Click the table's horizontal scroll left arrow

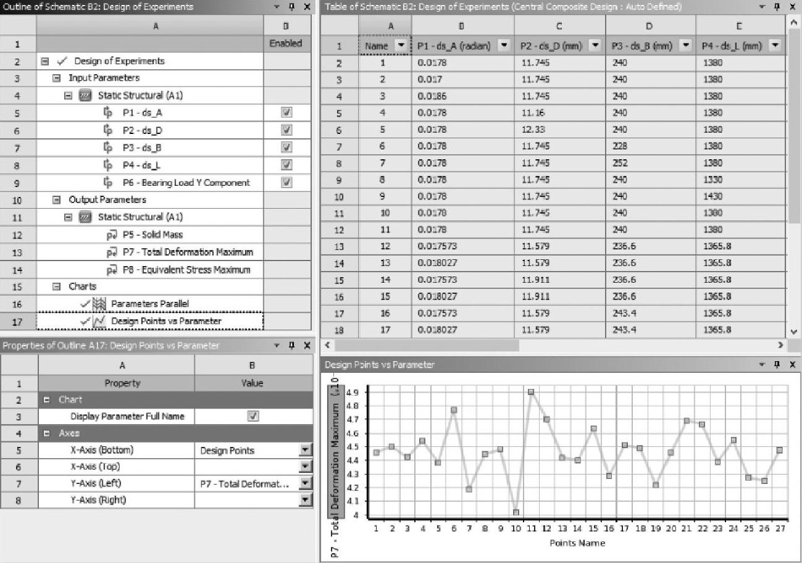(328, 346)
